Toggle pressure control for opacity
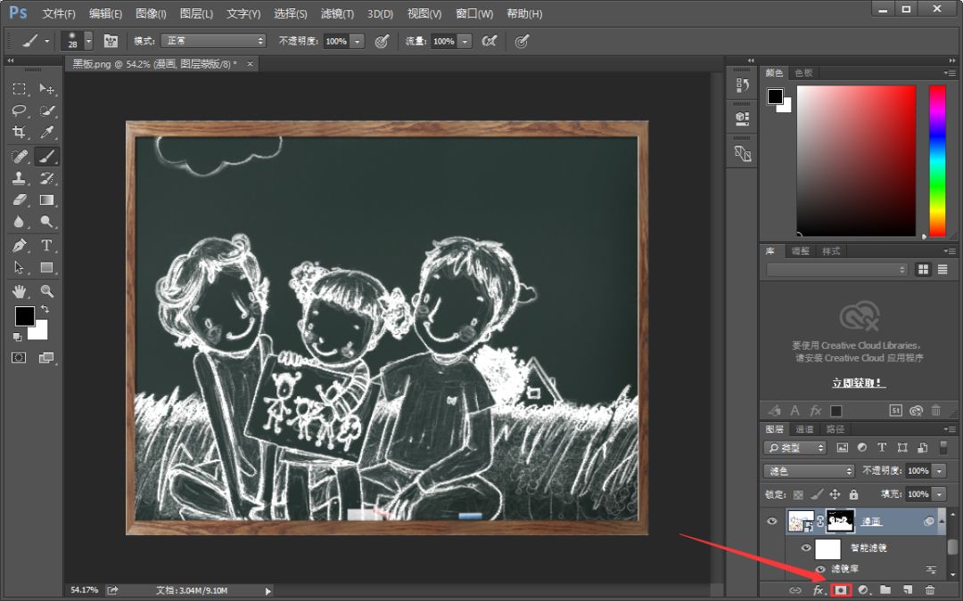The image size is (963, 601). coord(382,41)
